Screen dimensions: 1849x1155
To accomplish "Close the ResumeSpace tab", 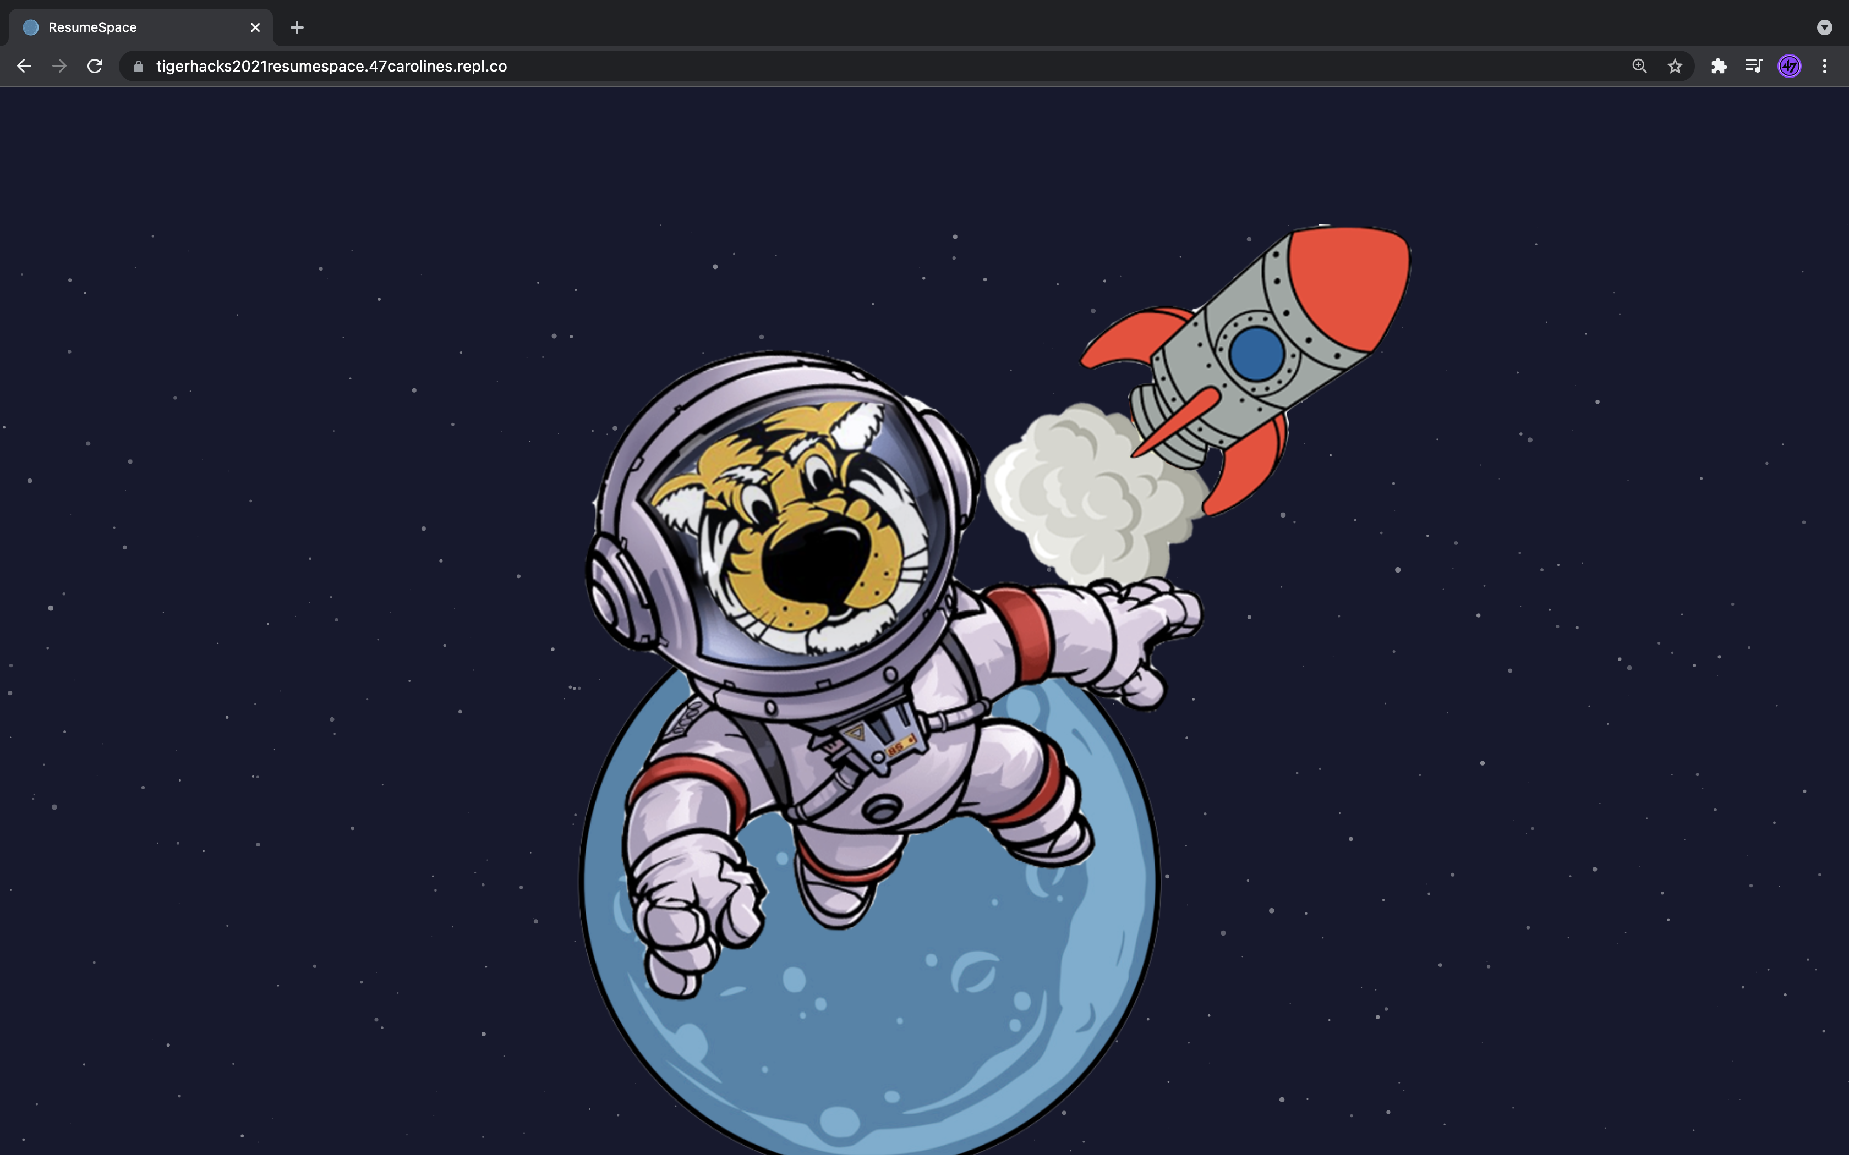I will tap(255, 28).
